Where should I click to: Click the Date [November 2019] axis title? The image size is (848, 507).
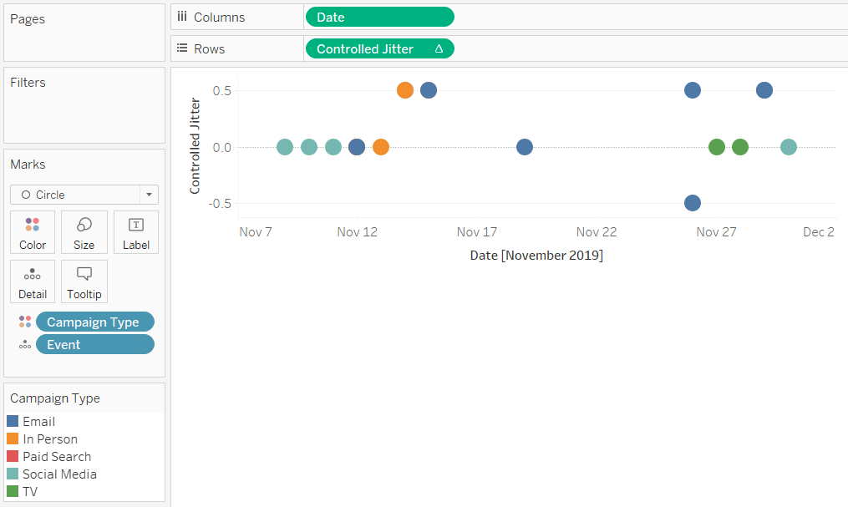[536, 255]
